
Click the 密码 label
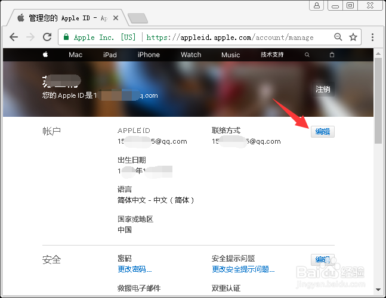coord(125,259)
